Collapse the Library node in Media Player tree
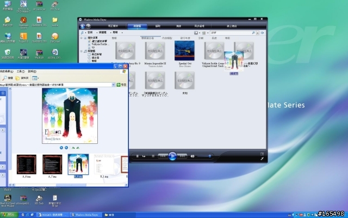348x218 pixels. (x=82, y=51)
